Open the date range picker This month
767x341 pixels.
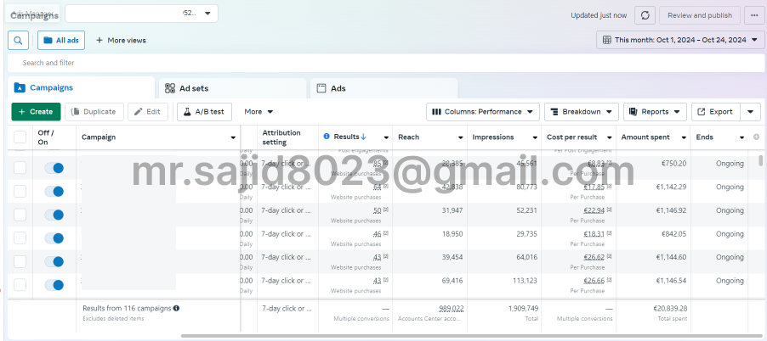click(680, 40)
